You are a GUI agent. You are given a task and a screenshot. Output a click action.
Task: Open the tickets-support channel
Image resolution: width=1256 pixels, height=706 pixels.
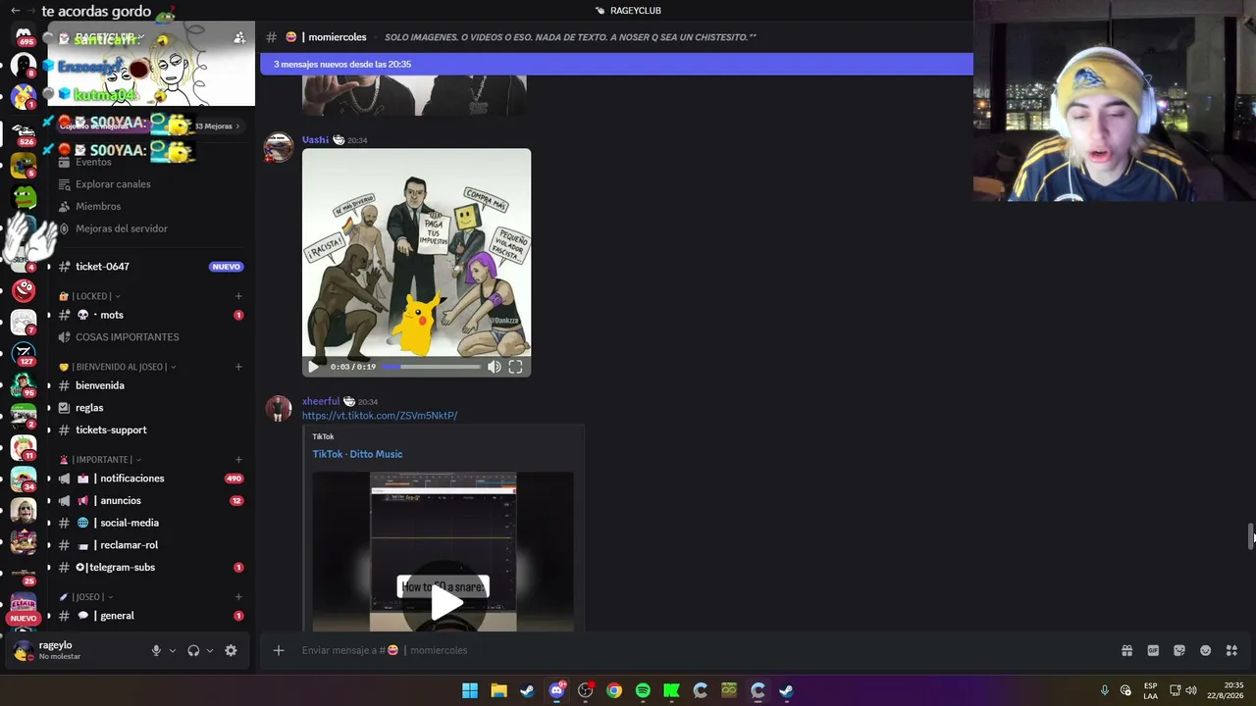pyautogui.click(x=111, y=430)
